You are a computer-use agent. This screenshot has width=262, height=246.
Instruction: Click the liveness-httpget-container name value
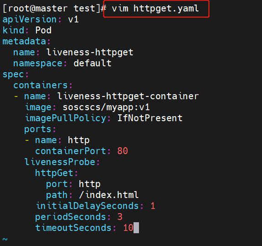[128, 96]
